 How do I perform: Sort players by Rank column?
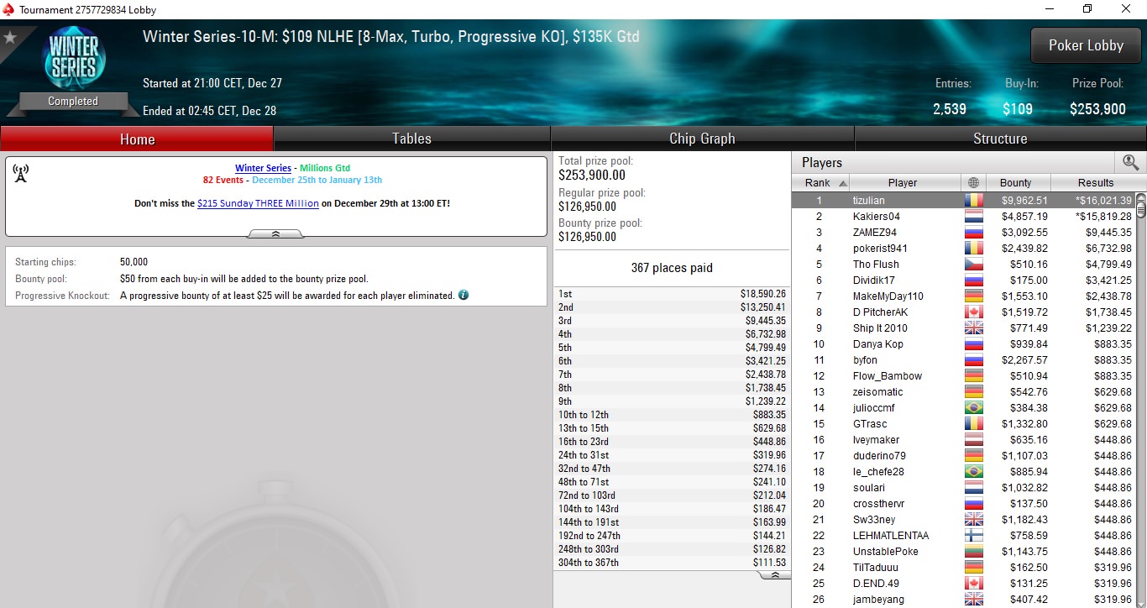(x=821, y=182)
